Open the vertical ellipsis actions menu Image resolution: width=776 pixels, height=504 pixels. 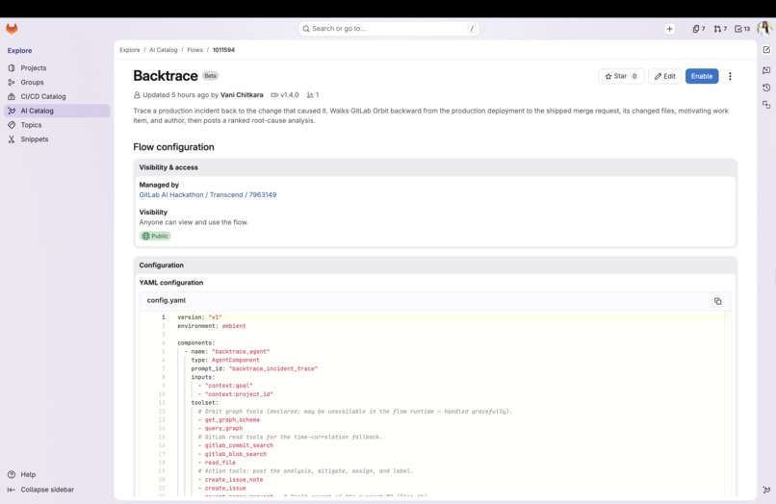[730, 76]
